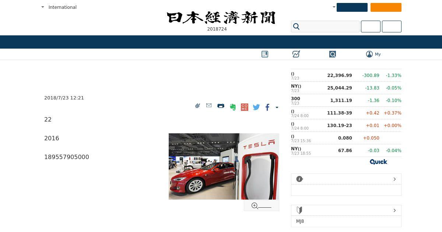Click the beginner mark icon

(x=299, y=210)
